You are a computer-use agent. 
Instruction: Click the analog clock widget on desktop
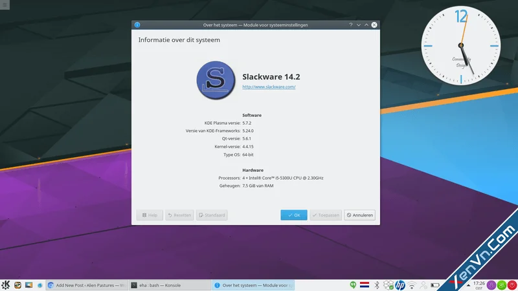click(x=461, y=45)
